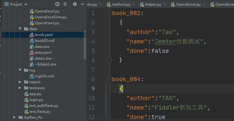This screenshot has width=234, height=121.
Task: Collapse the data folder arrow
Action: [20, 29]
